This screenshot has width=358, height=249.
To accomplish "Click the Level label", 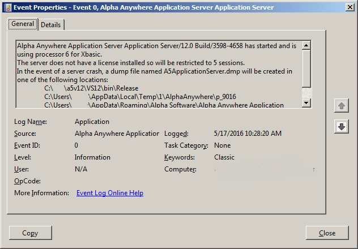I will click(23, 157).
